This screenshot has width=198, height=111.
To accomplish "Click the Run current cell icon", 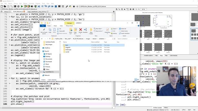I will coord(25,6).
